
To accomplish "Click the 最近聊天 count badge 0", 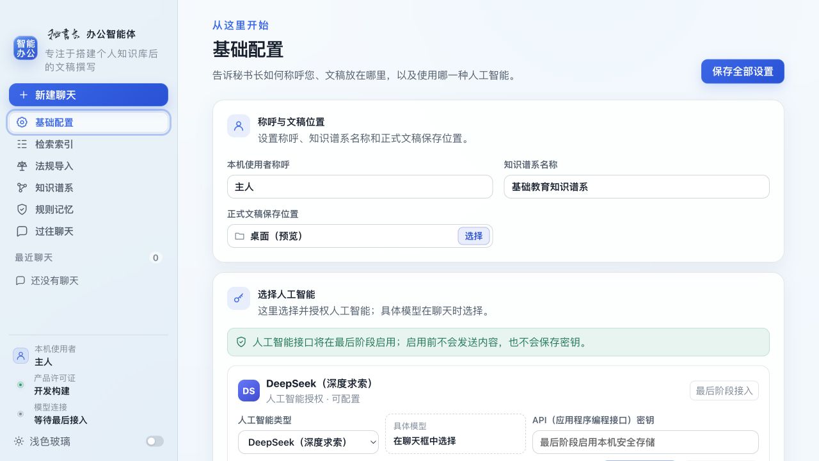I will [x=155, y=258].
